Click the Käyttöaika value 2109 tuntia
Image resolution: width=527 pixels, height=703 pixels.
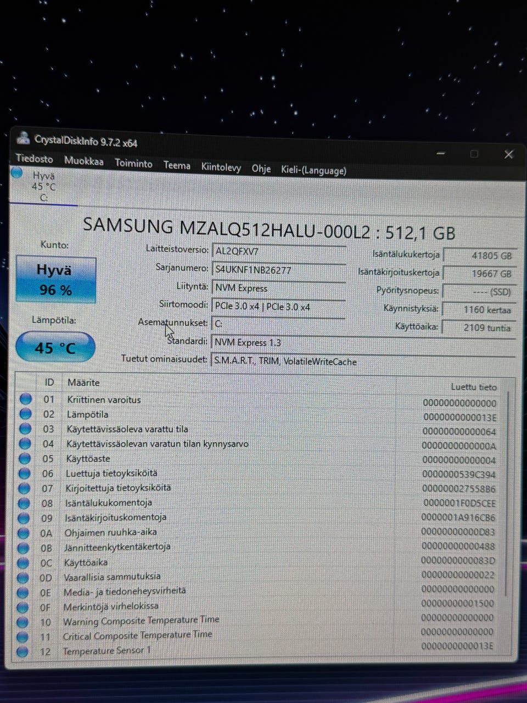(x=479, y=328)
